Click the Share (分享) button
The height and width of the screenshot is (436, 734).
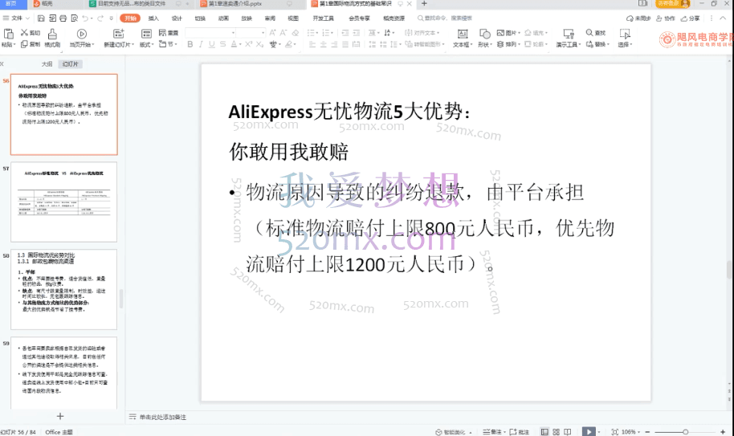(691, 18)
